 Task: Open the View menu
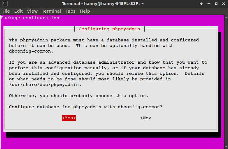pyautogui.click(x=32, y=11)
